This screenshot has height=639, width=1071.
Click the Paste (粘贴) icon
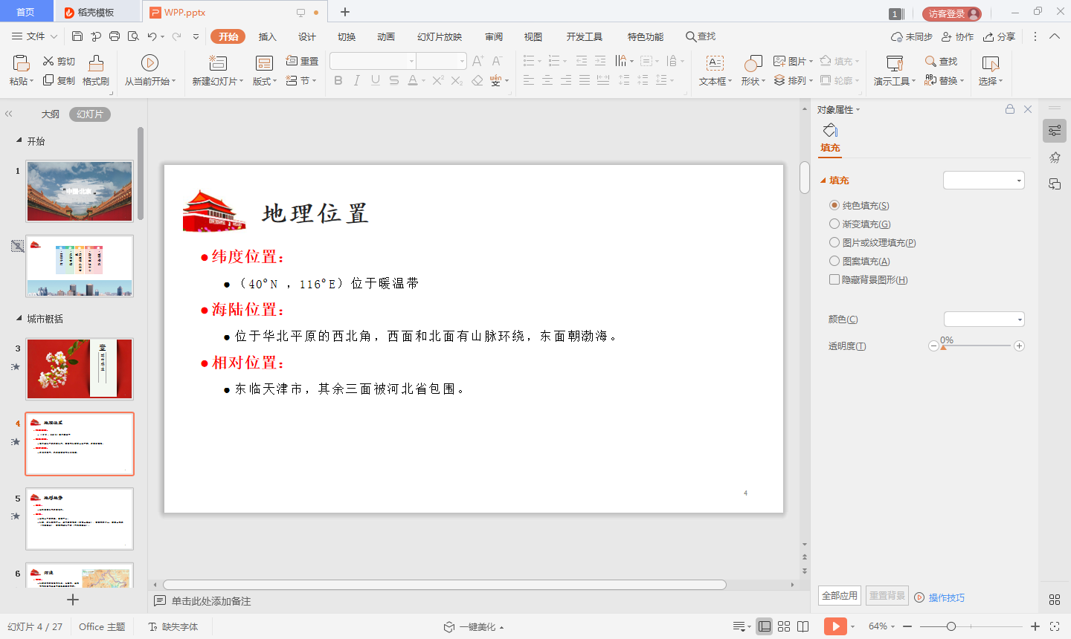click(x=21, y=63)
